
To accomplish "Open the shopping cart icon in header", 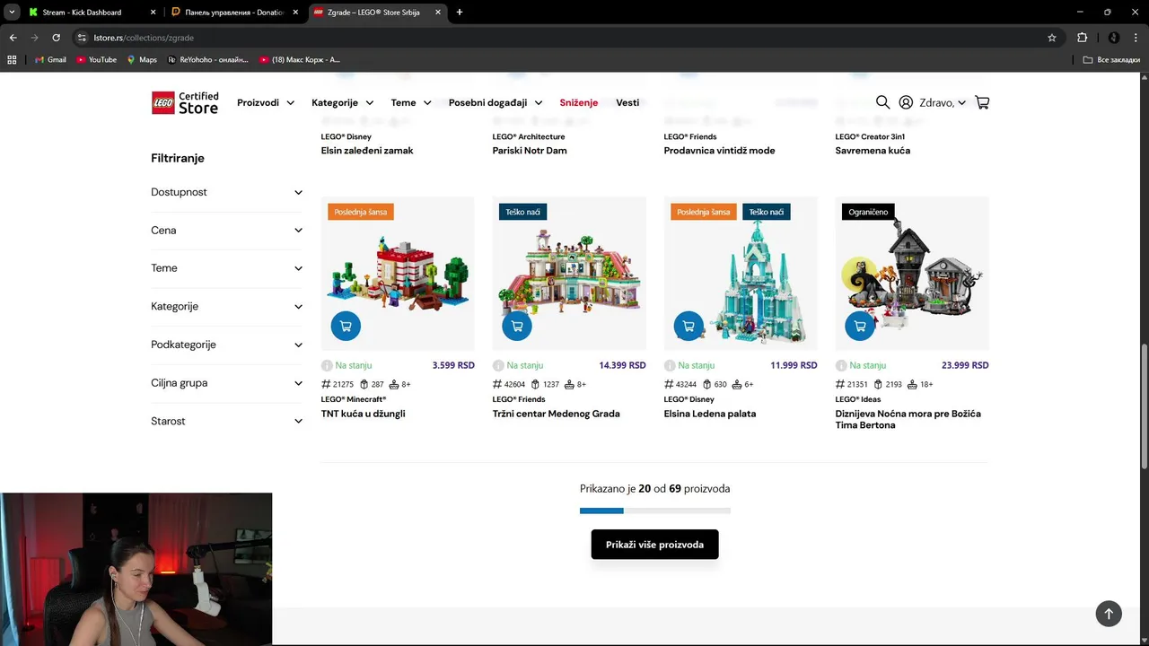I will (x=982, y=102).
